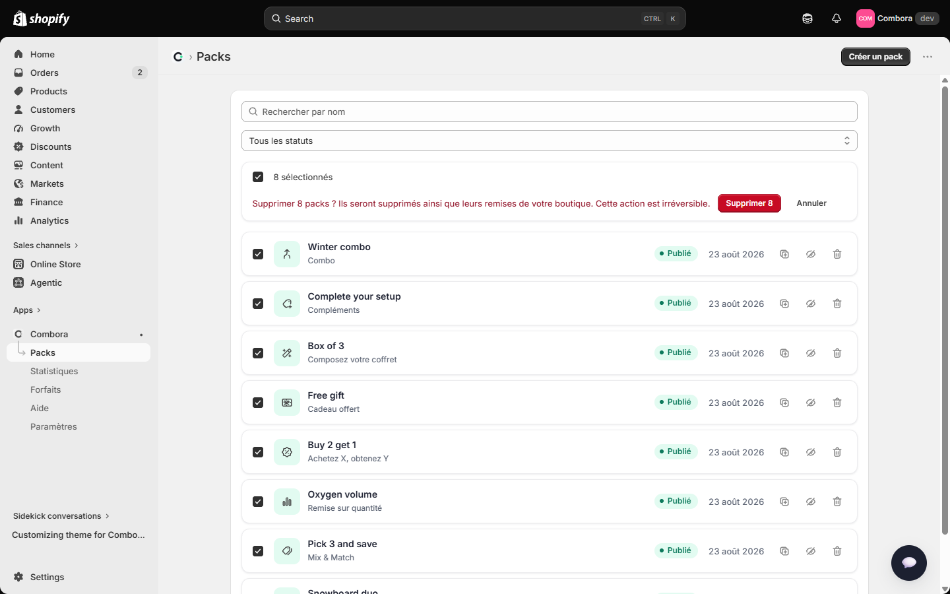Delete the Winter combo pack
The width and height of the screenshot is (950, 594).
tap(837, 254)
